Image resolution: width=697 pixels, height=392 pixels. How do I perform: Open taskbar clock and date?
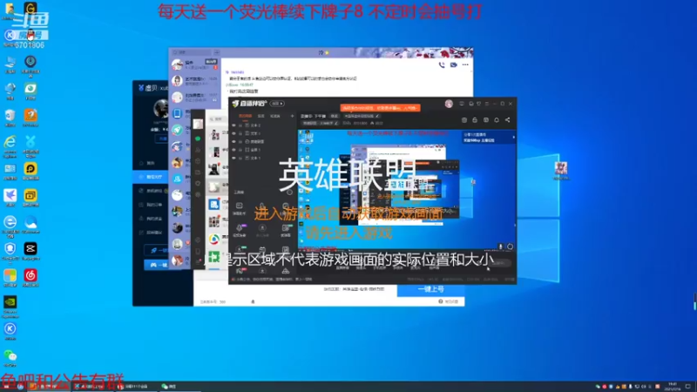(672, 387)
